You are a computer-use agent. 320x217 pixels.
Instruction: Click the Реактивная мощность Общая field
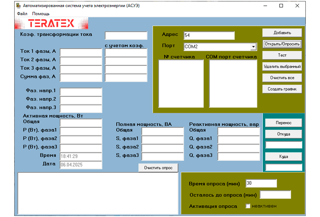point(239,131)
